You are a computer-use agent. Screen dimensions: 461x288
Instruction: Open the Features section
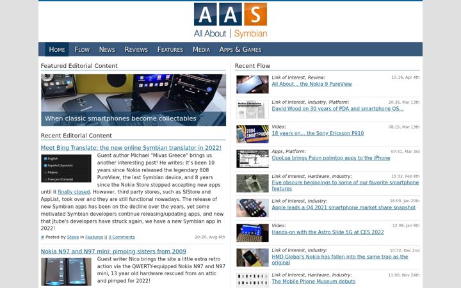click(x=170, y=49)
